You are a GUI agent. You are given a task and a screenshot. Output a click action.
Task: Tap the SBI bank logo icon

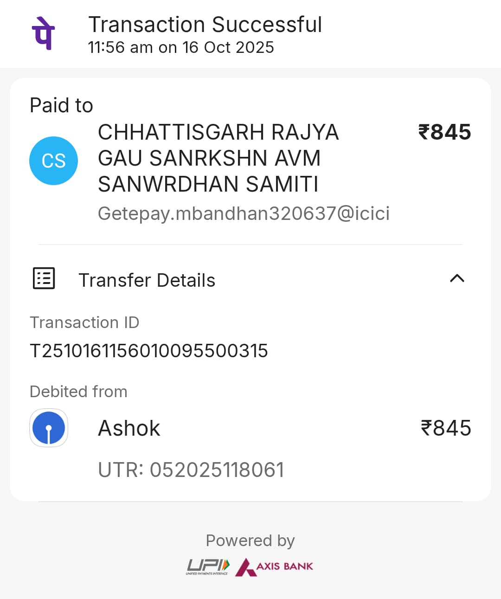pos(49,428)
